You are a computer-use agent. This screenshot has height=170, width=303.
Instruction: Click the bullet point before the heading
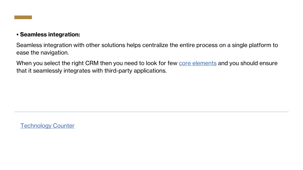(x=17, y=35)
